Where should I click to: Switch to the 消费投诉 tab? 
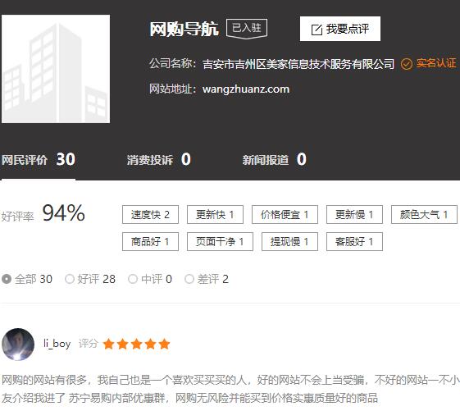[x=159, y=160]
